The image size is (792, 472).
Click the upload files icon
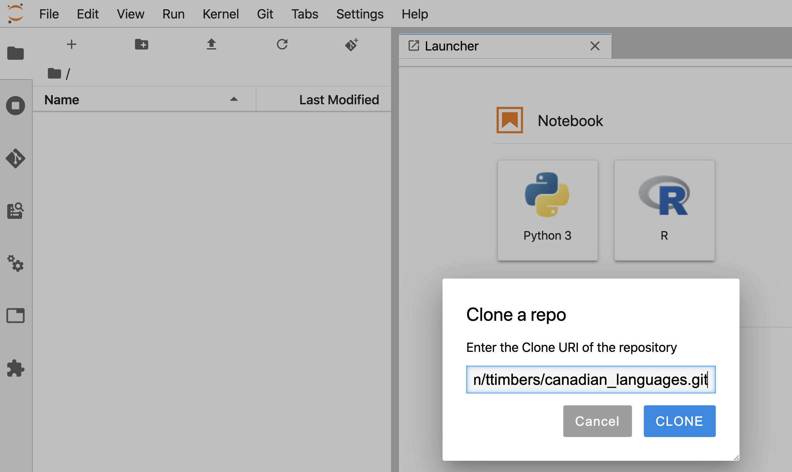212,44
